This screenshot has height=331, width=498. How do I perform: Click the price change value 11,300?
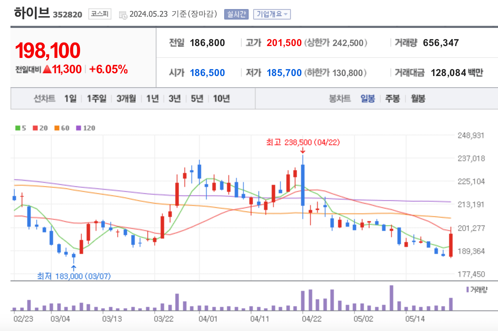pyautogui.click(x=67, y=69)
